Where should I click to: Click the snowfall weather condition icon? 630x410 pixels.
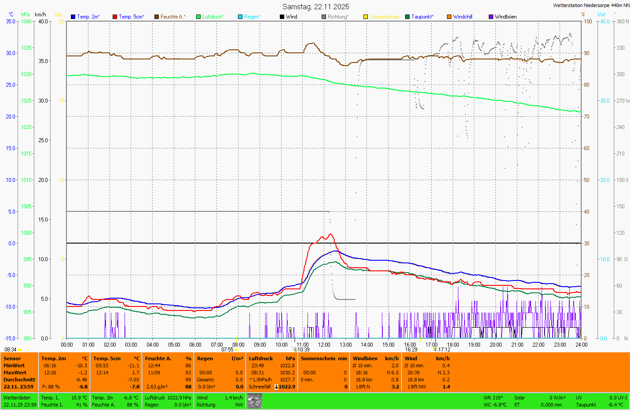(254, 401)
